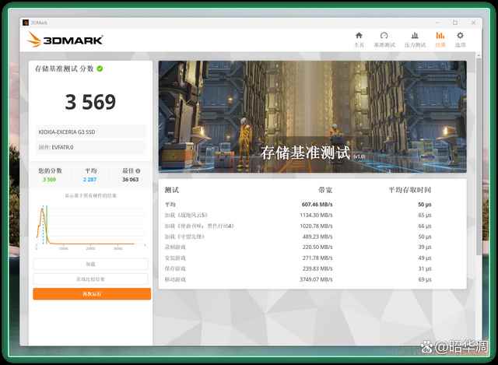Click the 3DMark logo in the header
The image size is (498, 365).
tap(65, 40)
